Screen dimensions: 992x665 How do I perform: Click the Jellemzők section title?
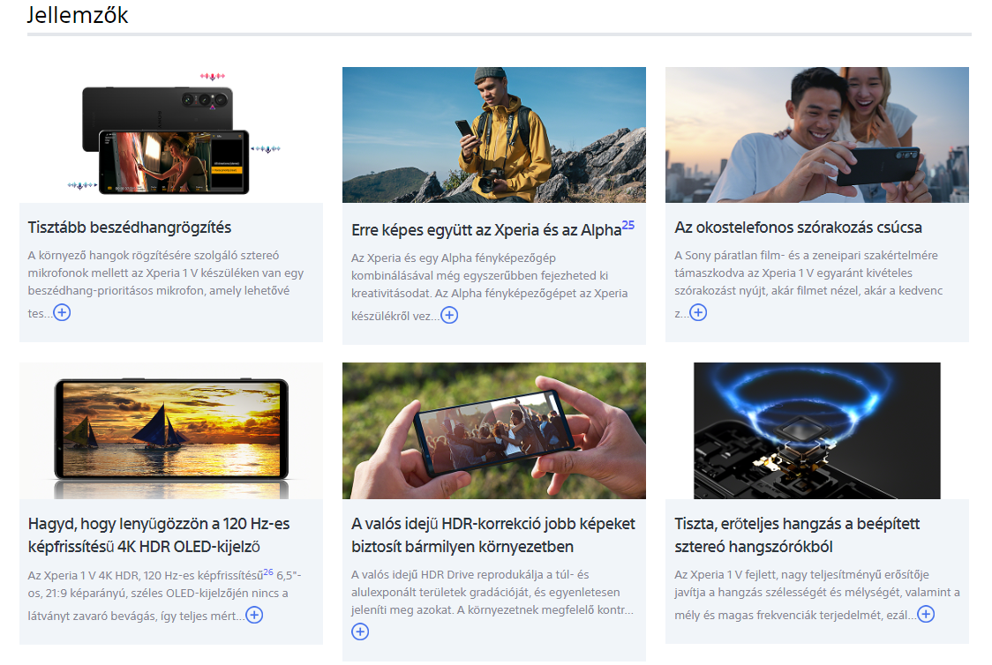[78, 15]
